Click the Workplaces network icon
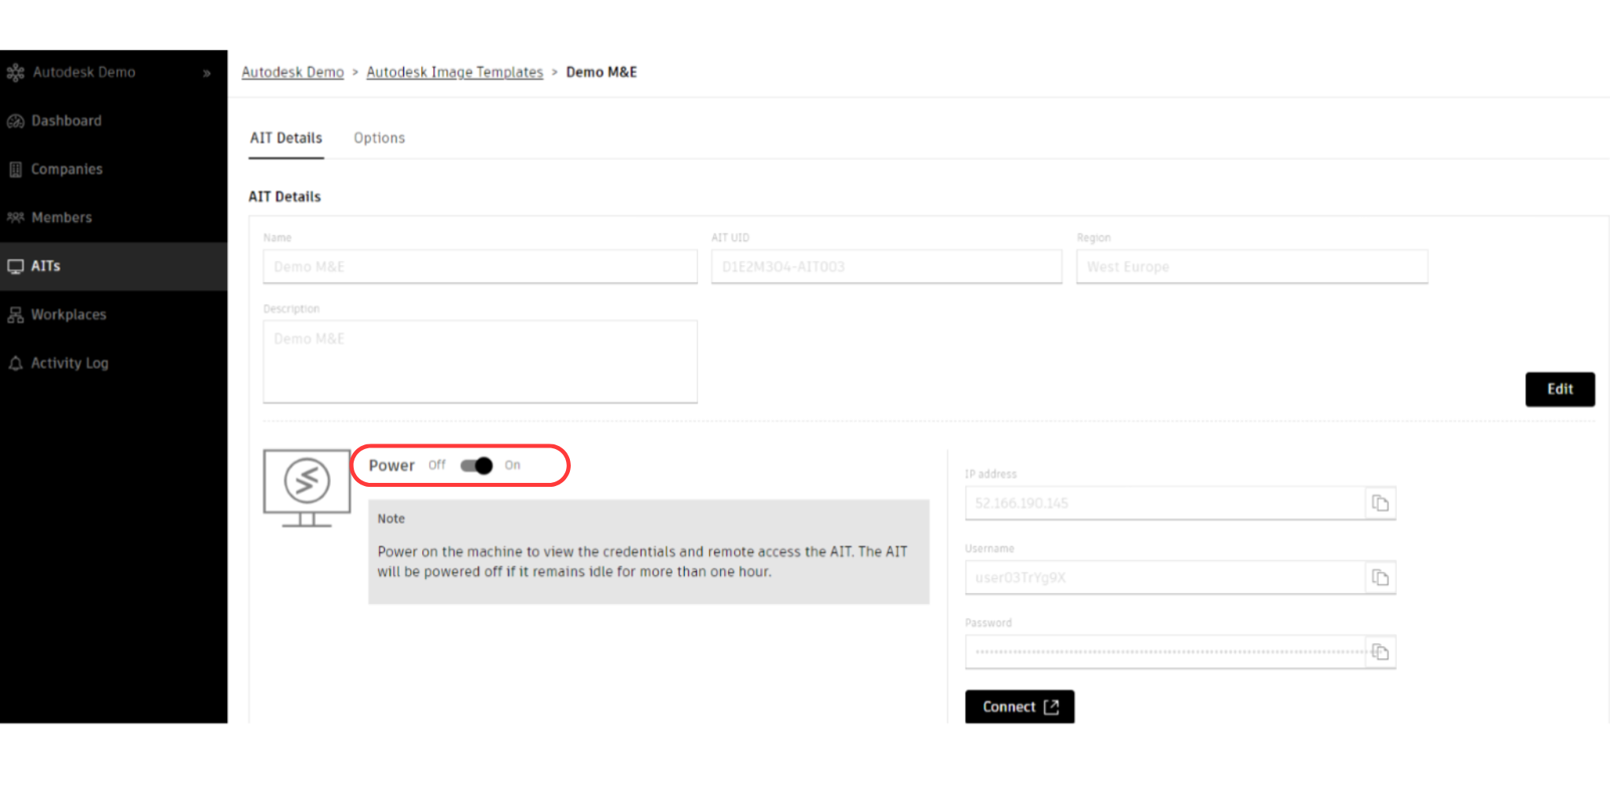Viewport: 1610px width, 803px height. tap(15, 315)
